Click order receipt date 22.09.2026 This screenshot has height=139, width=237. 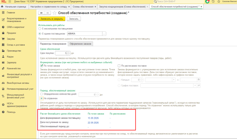(93, 123)
